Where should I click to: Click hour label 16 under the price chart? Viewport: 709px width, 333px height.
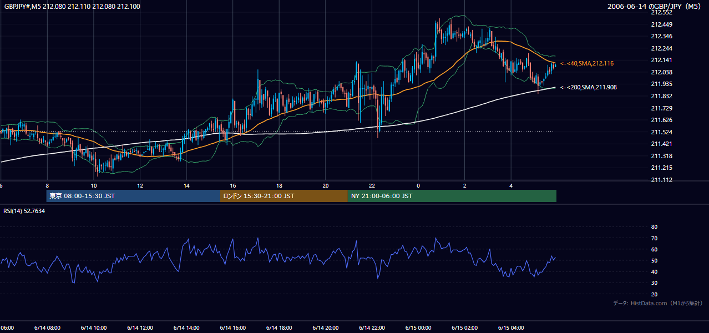pyautogui.click(x=233, y=185)
